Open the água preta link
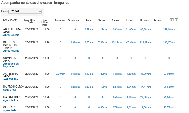Screen dimensions: 189x113 click(x=10, y=90)
